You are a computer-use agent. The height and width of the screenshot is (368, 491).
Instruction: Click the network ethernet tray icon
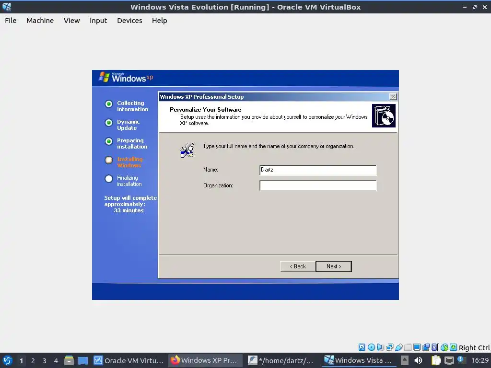[x=449, y=360]
